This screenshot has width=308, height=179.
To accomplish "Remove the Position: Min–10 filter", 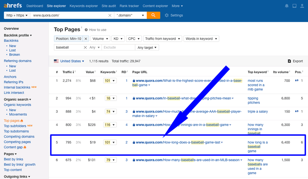I will point(86,39).
